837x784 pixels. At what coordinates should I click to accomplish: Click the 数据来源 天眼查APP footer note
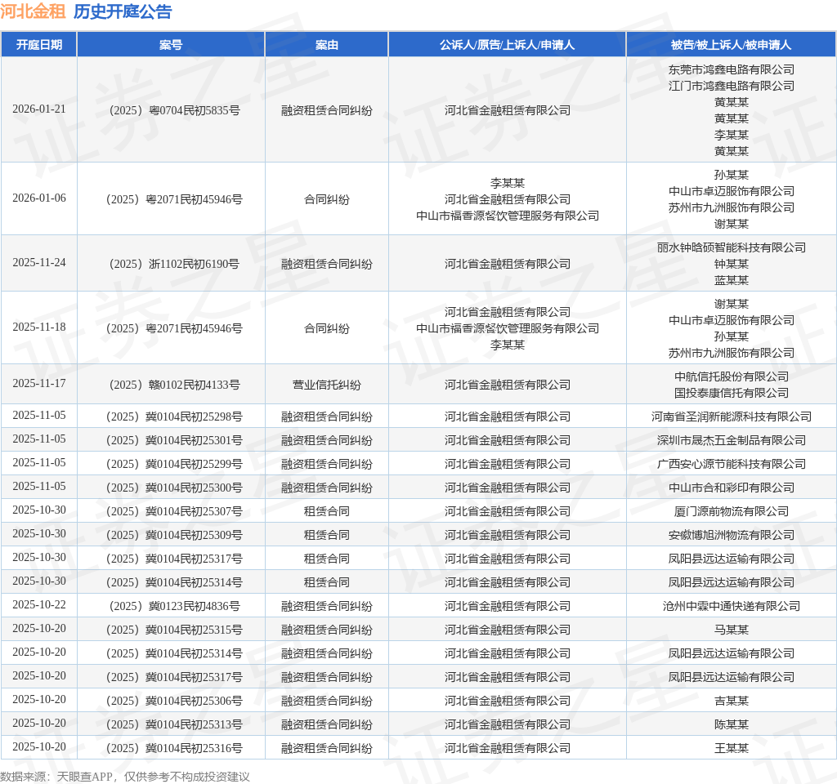[125, 777]
